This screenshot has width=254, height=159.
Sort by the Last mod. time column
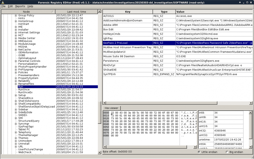(x=76, y=11)
